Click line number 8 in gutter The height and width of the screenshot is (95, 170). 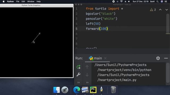pos(76,44)
